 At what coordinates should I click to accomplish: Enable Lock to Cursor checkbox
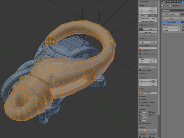coord(140,51)
